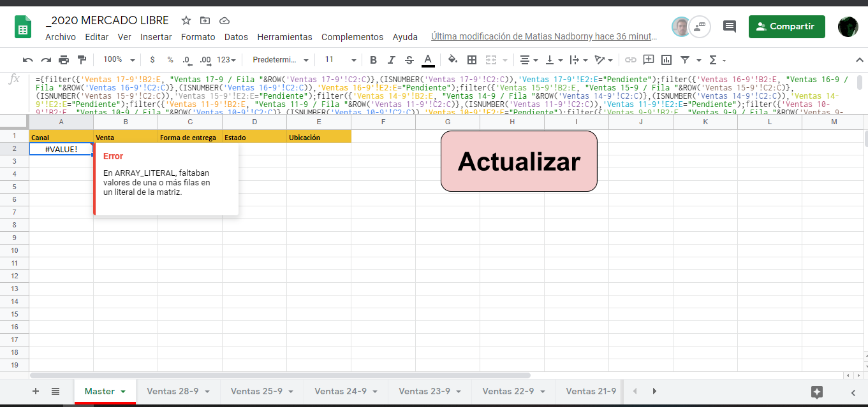The image size is (868, 407).
Task: Click the green Compartir button
Action: coord(786,27)
